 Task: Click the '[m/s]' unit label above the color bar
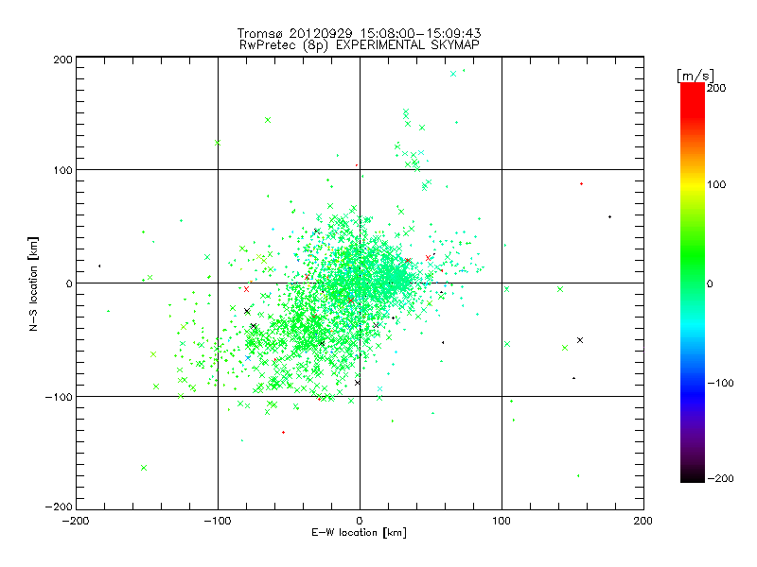[x=695, y=76]
